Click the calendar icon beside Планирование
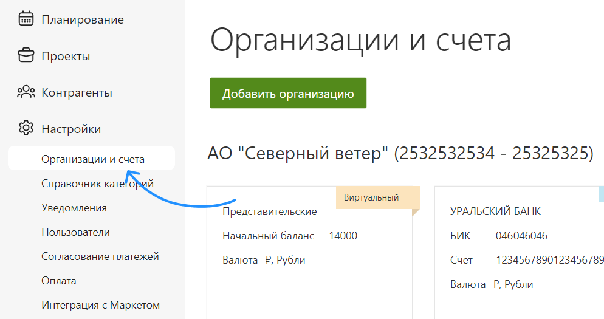 [26, 19]
